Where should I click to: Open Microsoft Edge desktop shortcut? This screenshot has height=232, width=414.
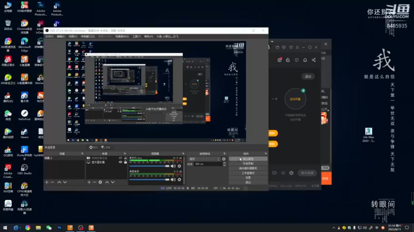coord(24,45)
